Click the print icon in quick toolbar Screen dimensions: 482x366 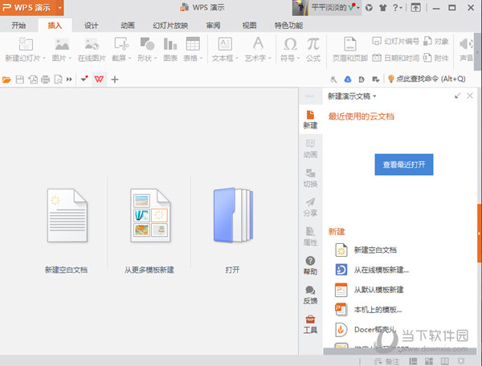45,79
